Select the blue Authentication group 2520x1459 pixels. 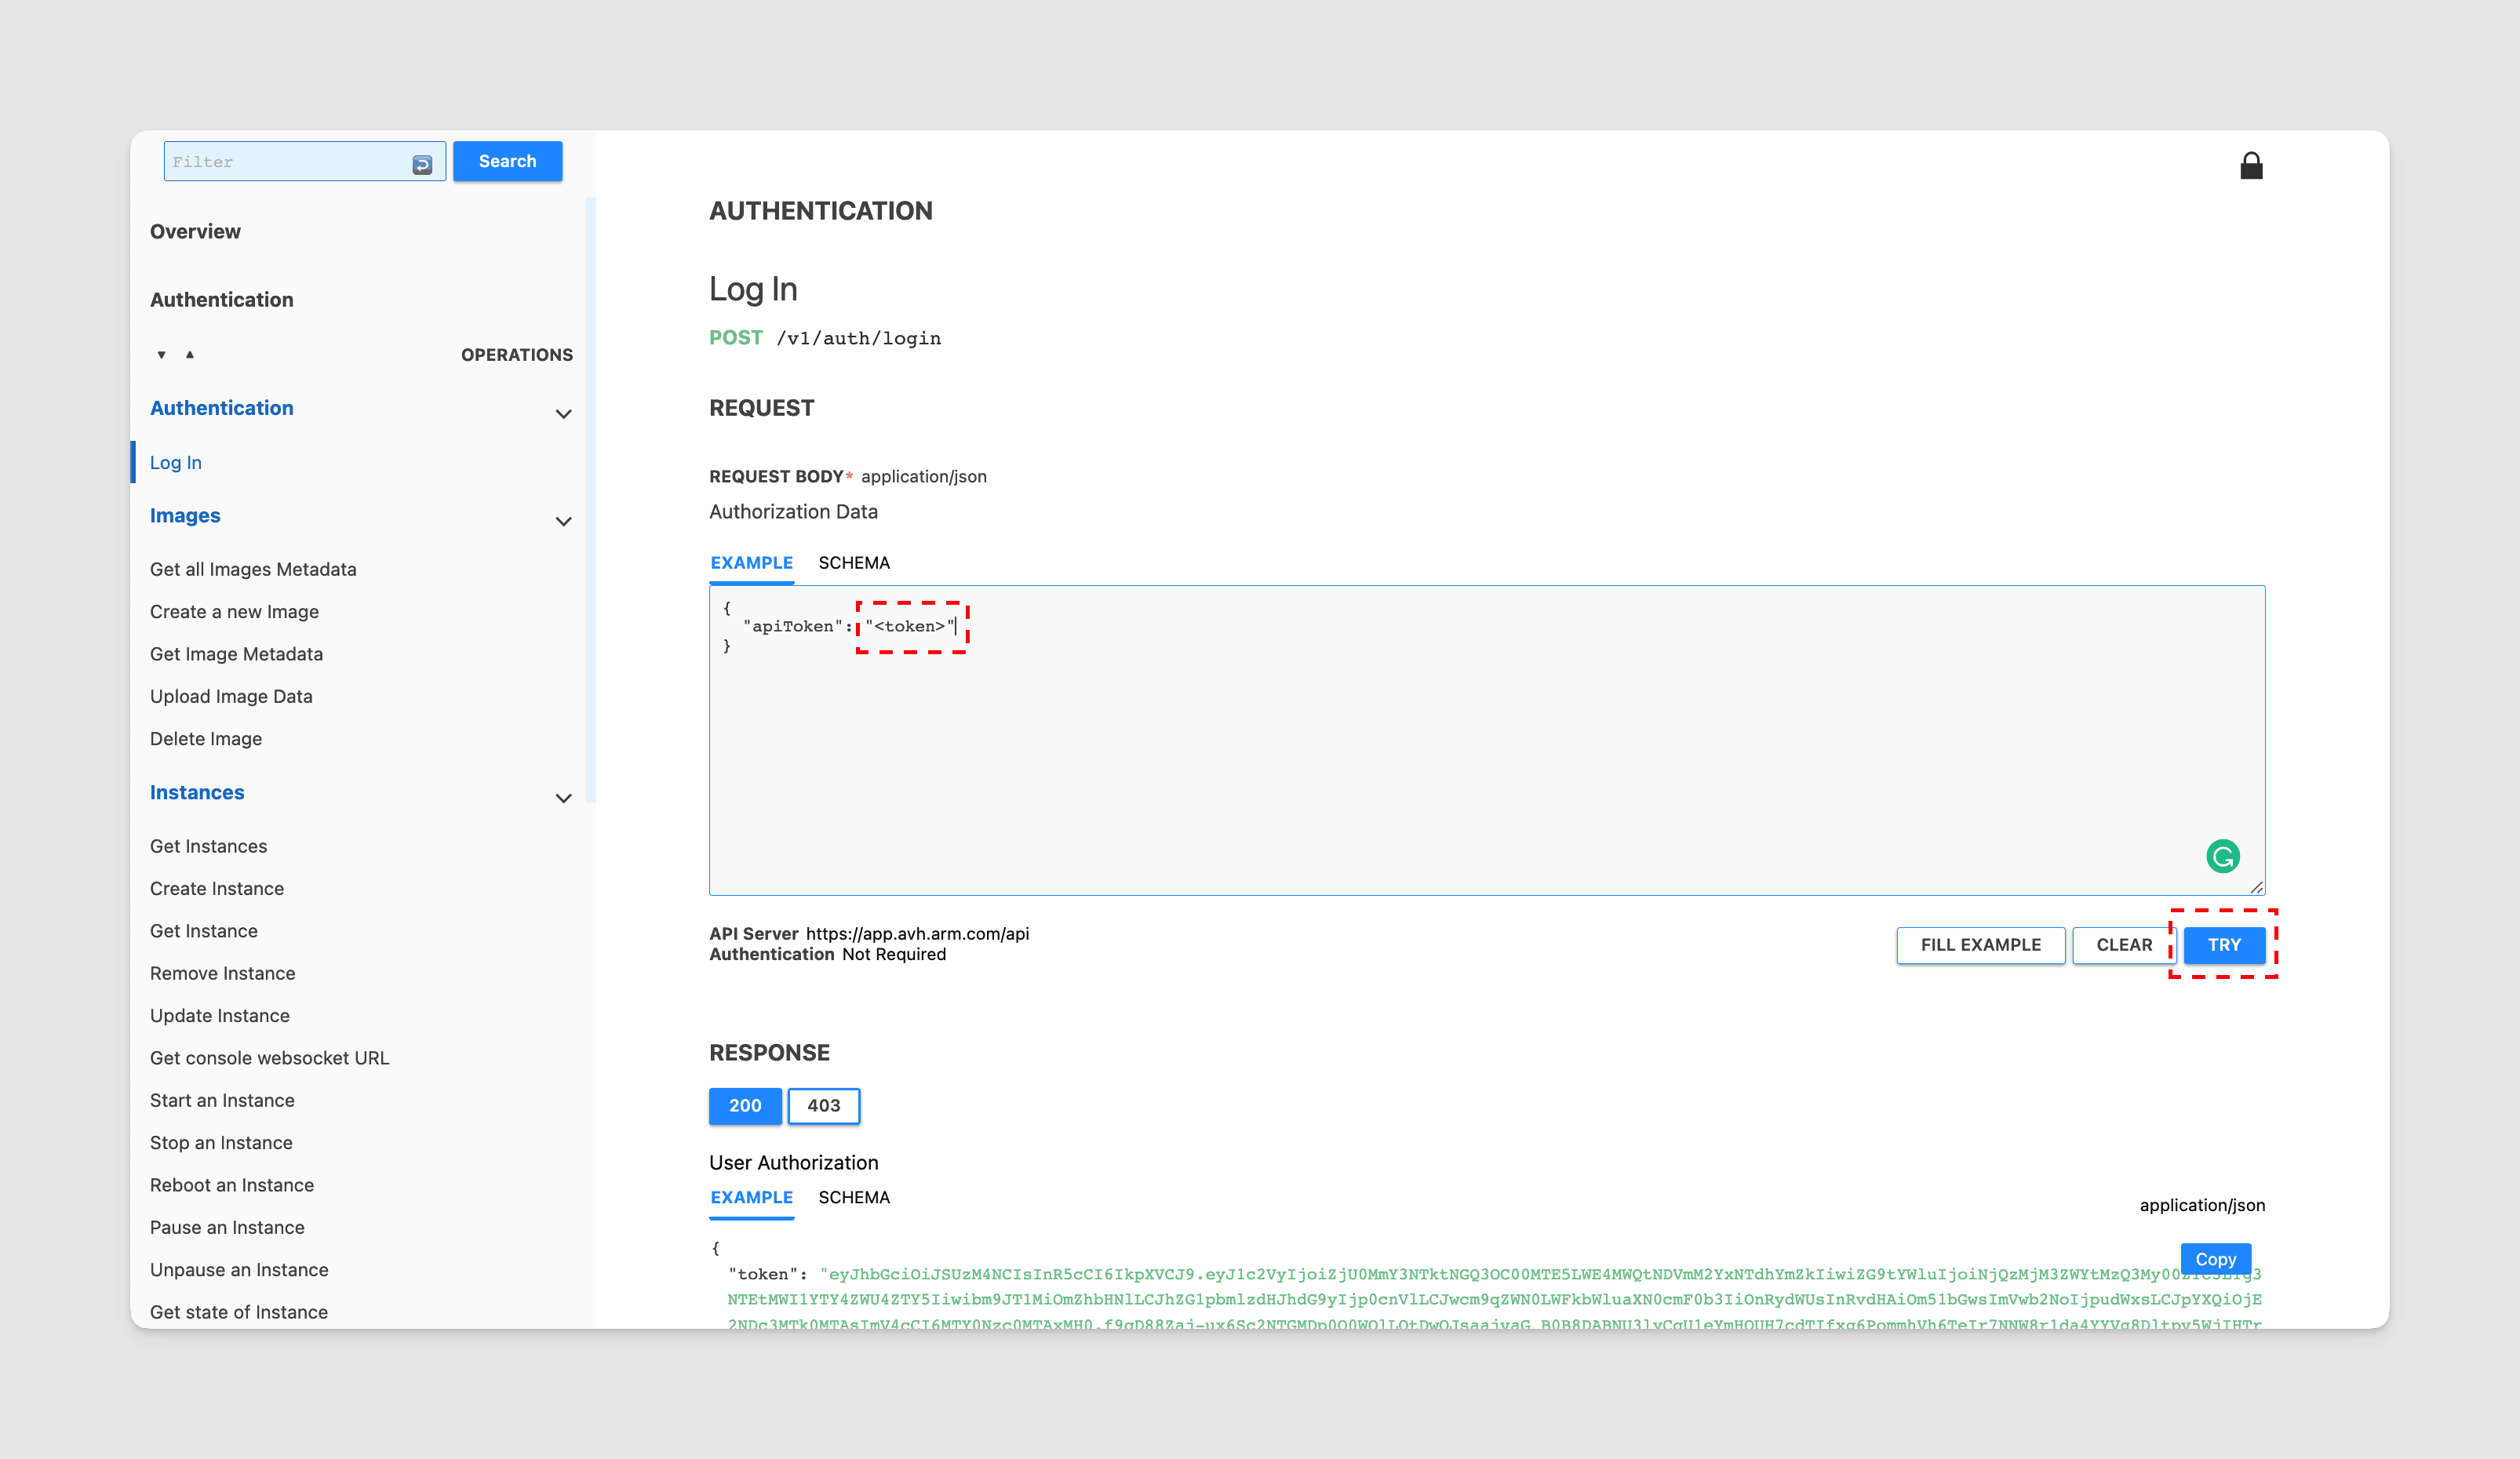(x=221, y=408)
